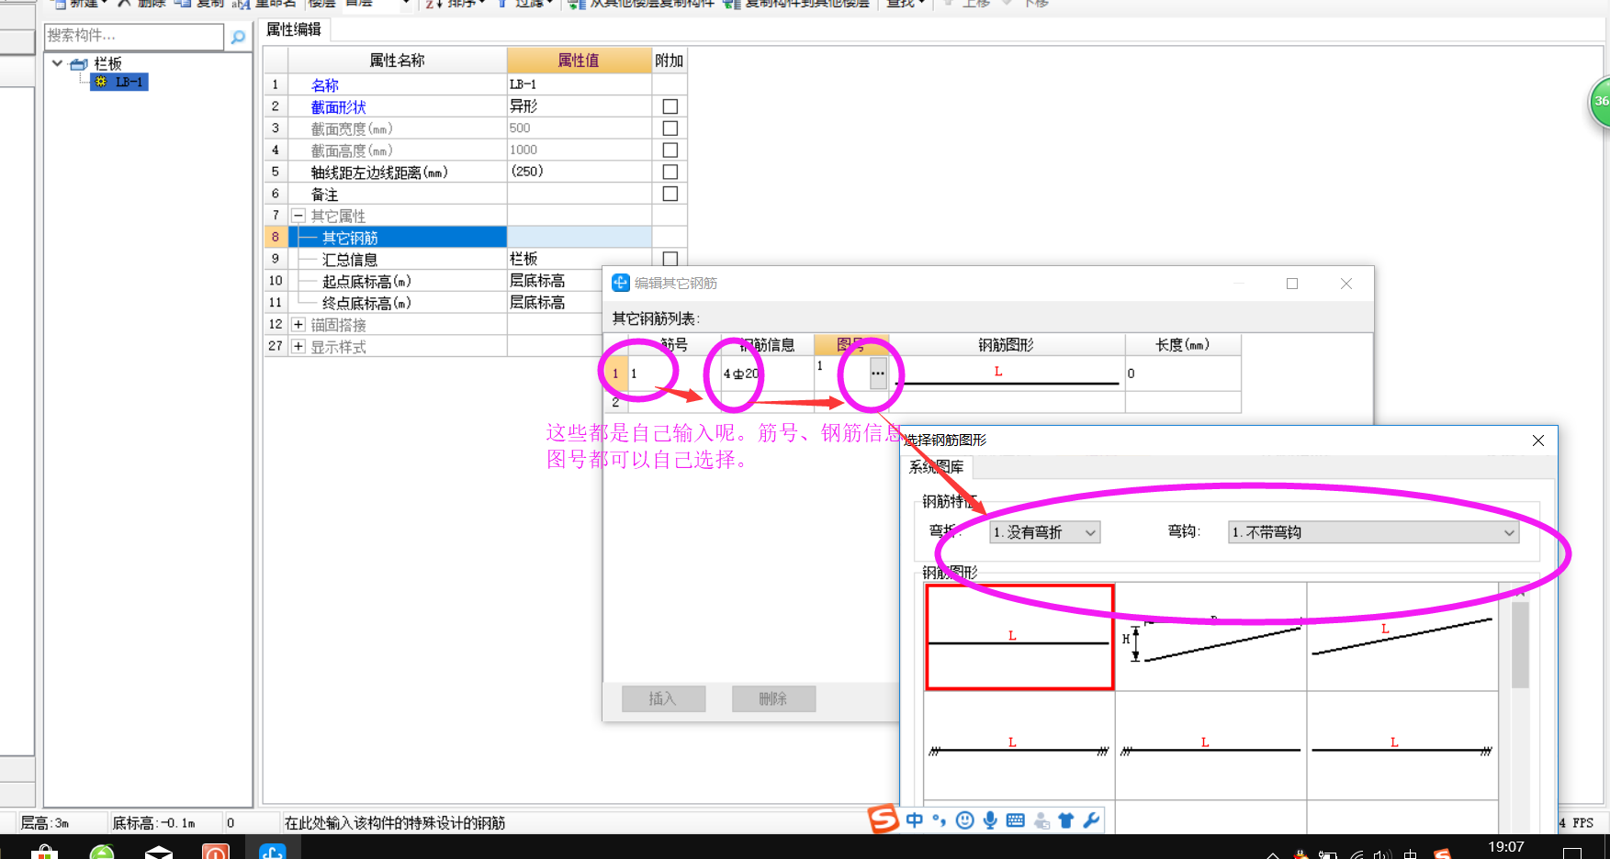Click the 搜索构件 search field
The image size is (1610, 859).
point(134,36)
